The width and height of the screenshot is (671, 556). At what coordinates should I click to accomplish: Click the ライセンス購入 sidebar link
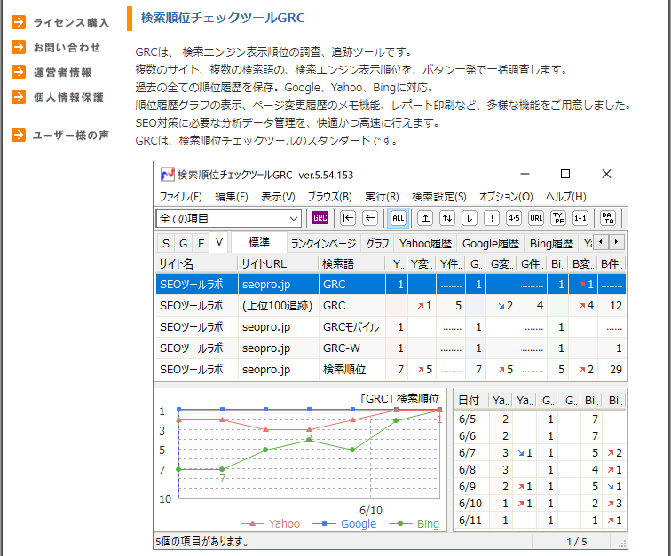pos(71,23)
